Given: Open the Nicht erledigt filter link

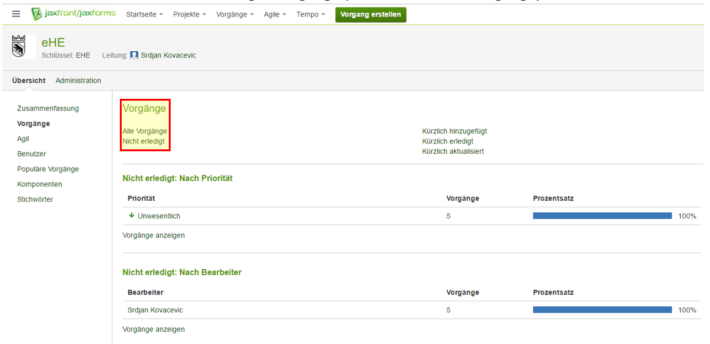Looking at the screenshot, I should pos(144,142).
